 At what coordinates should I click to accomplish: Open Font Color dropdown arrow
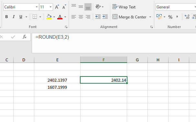point(65,17)
